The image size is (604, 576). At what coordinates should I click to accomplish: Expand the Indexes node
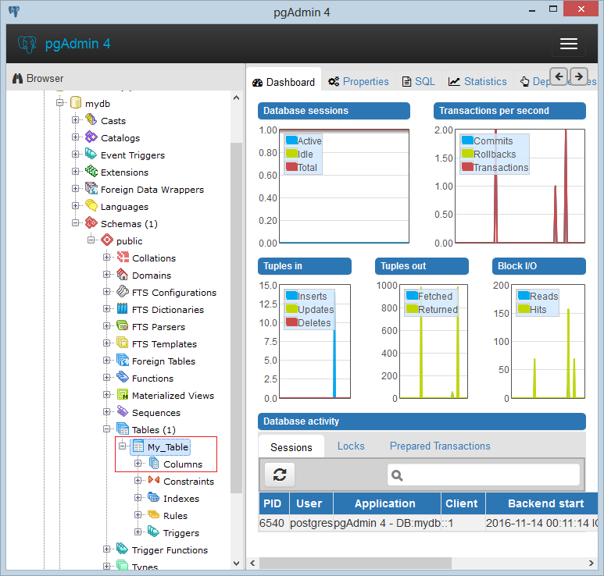(x=138, y=498)
